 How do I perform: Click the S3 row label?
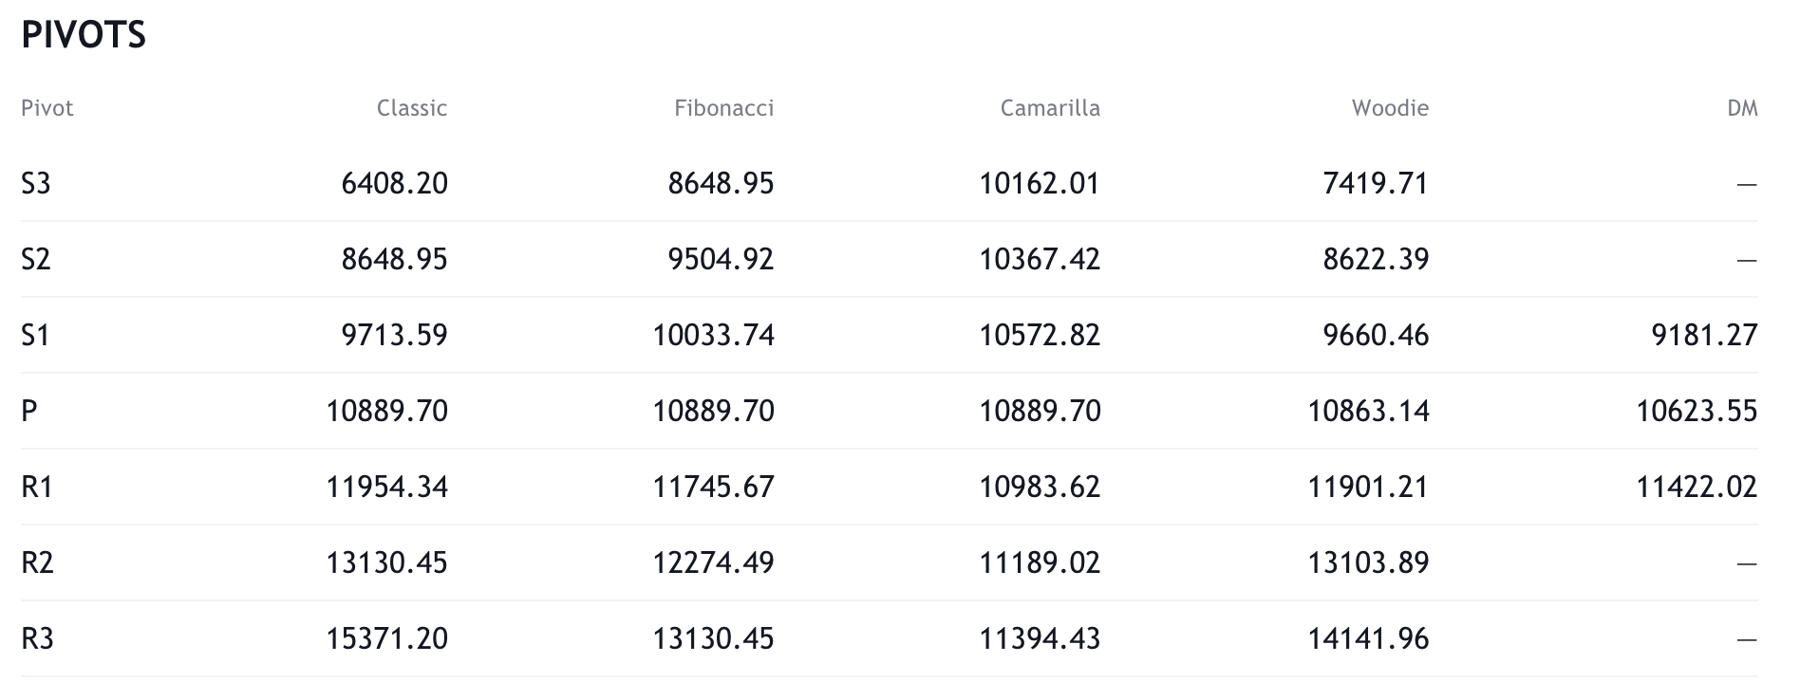[36, 183]
